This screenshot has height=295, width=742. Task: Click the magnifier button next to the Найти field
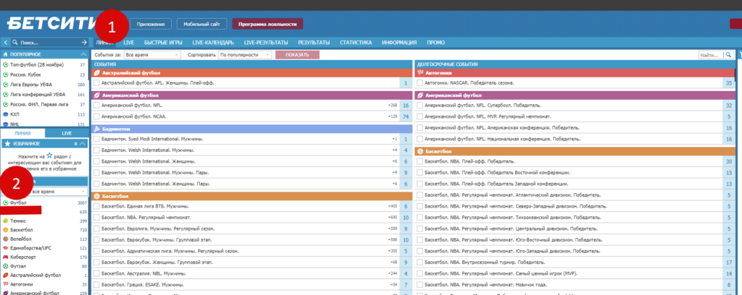point(729,55)
